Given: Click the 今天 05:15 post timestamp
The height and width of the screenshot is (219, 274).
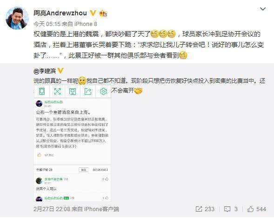Looking at the screenshot, I should (x=47, y=24).
